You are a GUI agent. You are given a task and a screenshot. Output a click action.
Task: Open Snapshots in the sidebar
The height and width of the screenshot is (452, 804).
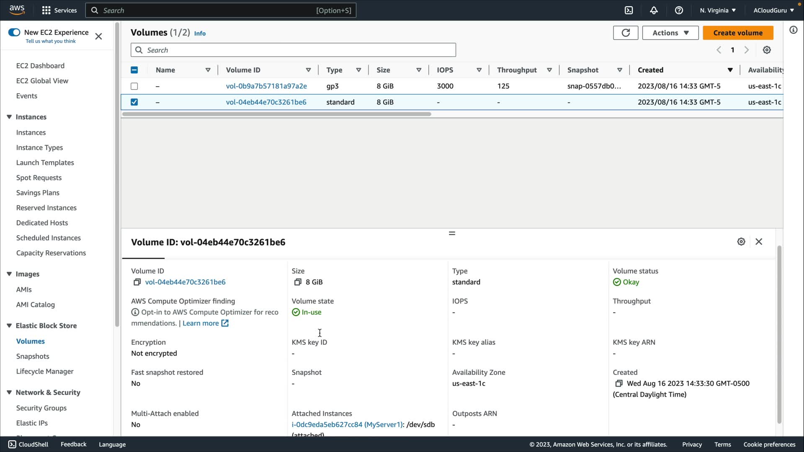[33, 356]
